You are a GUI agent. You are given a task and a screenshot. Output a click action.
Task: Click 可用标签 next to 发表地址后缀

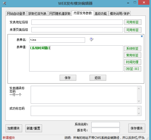pos(133,22)
